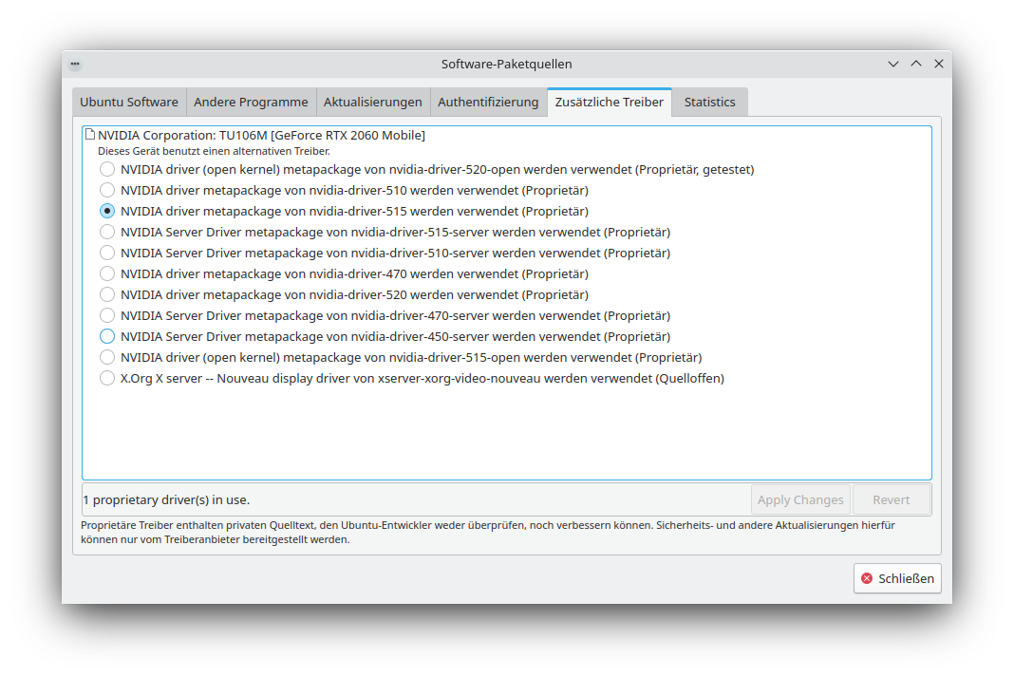The width and height of the screenshot is (1014, 677).
Task: Select nvidia-driver-515-open radio button
Action: (x=107, y=357)
